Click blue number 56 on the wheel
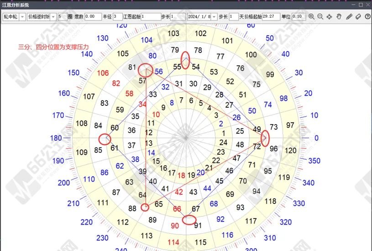 pos(159,71)
